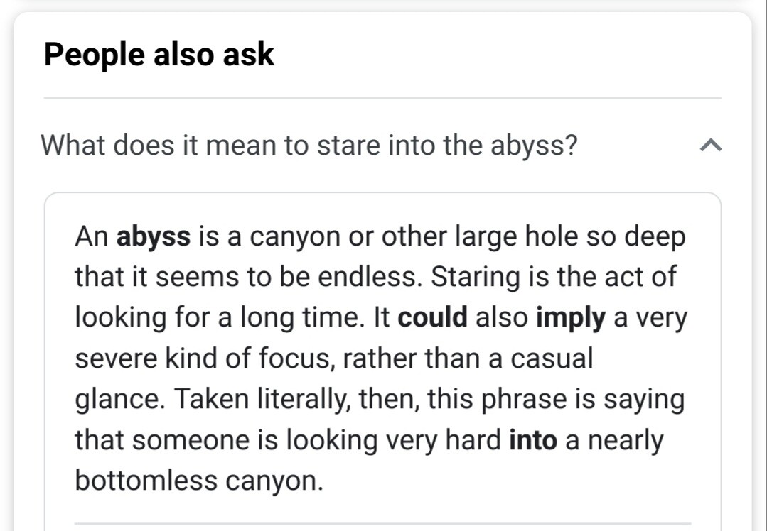
Task: Click the question "What does it mean to stare into the abyss?"
Action: [x=309, y=146]
